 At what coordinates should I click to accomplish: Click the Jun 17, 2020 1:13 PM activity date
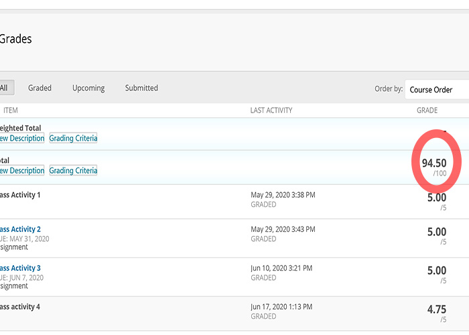click(282, 307)
